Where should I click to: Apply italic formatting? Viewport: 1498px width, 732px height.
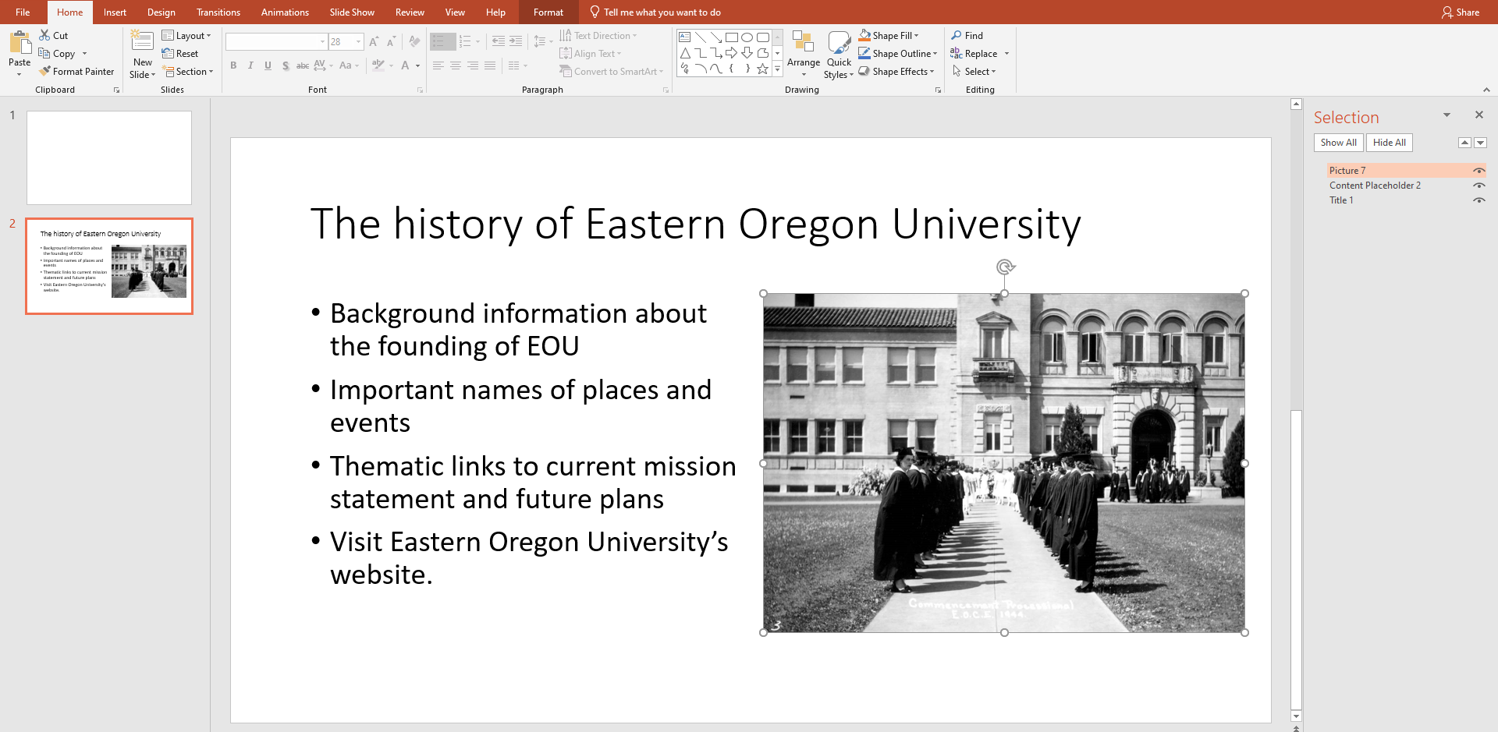click(x=250, y=65)
